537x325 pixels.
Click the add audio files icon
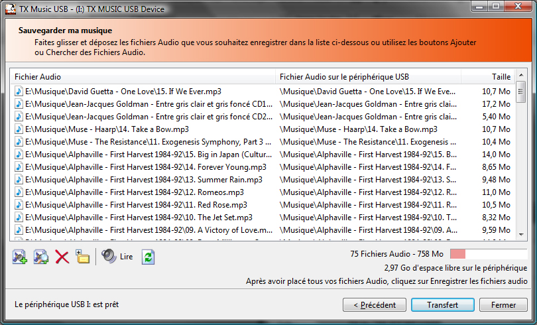[x=19, y=257]
